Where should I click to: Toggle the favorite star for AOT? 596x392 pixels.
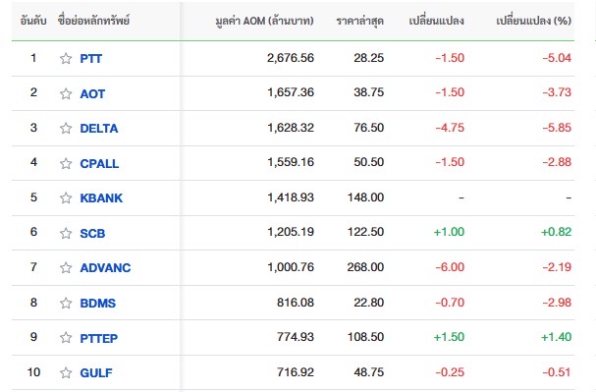coord(66,93)
